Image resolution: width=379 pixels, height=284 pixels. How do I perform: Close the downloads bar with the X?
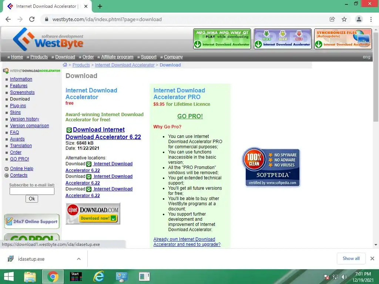pyautogui.click(x=372, y=258)
